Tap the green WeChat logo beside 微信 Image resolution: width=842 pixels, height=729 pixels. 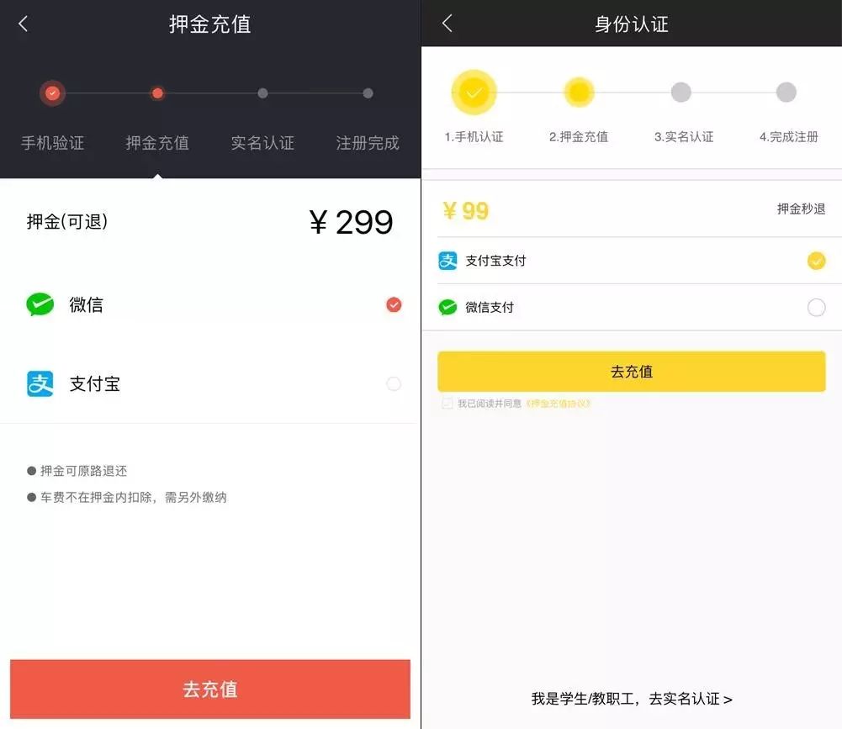tap(40, 304)
